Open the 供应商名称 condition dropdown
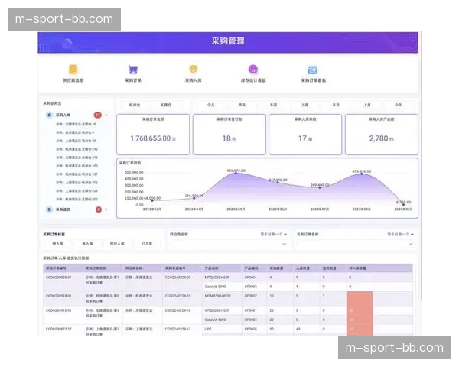459x367 pixels. (273, 235)
